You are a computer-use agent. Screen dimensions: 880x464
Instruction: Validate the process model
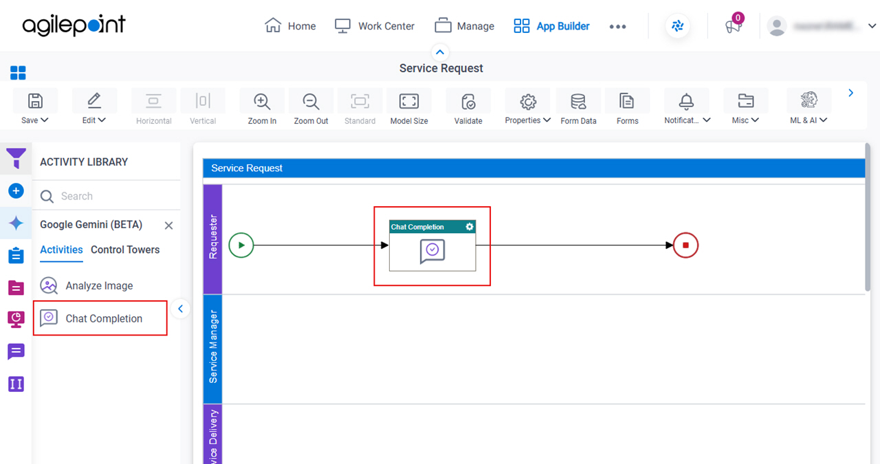click(x=468, y=108)
